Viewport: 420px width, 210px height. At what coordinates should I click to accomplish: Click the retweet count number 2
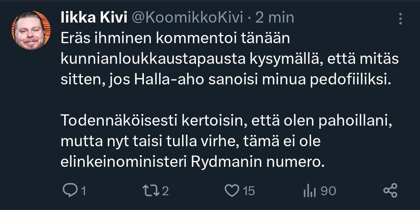(x=165, y=191)
